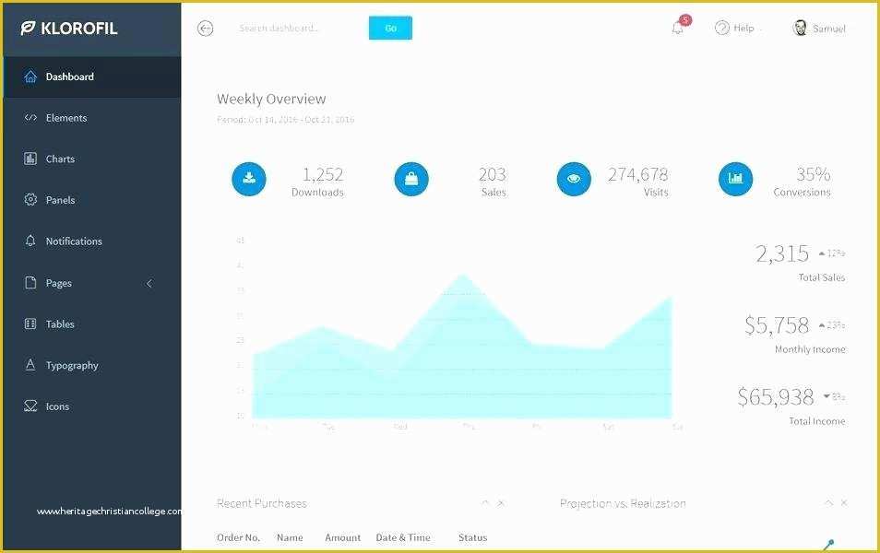Viewport: 880px width, 553px height.
Task: Open Samuel's avatar picture
Action: coord(800,28)
